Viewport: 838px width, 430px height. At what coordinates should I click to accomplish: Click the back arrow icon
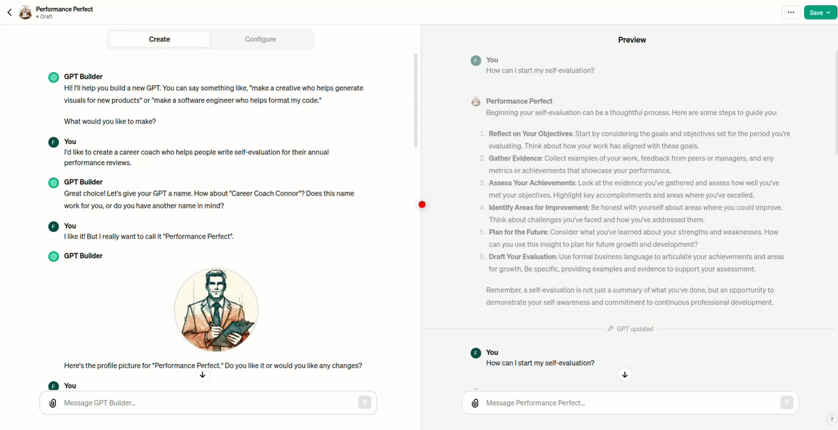9,12
